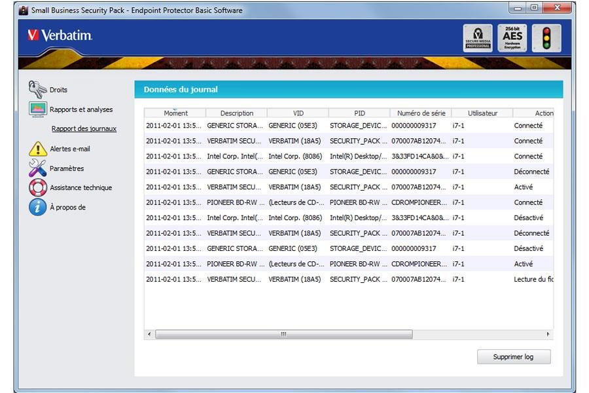
Task: Sort by Numéro de série column header
Action: pos(421,113)
